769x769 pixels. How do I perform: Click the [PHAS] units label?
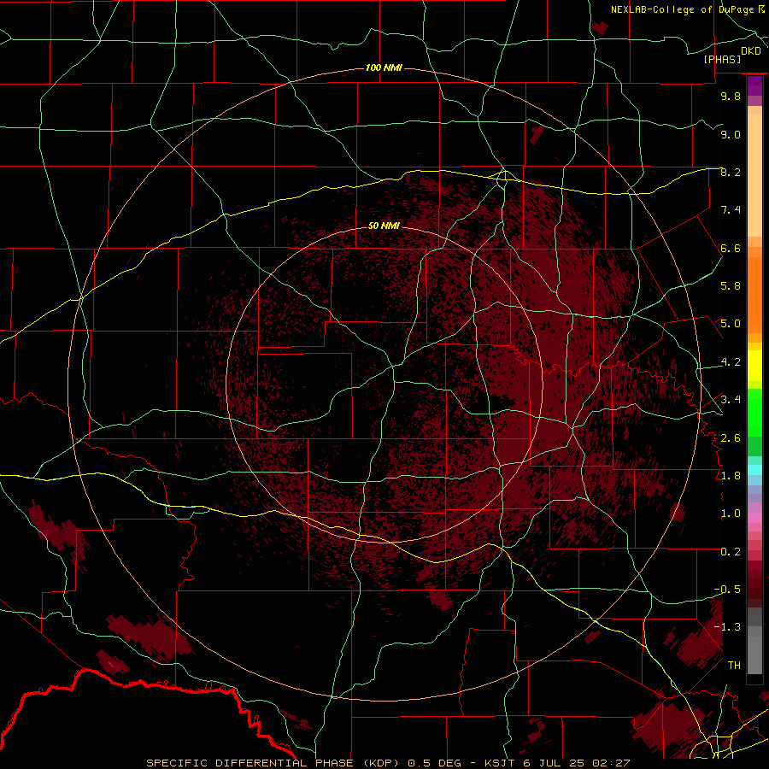pos(722,59)
